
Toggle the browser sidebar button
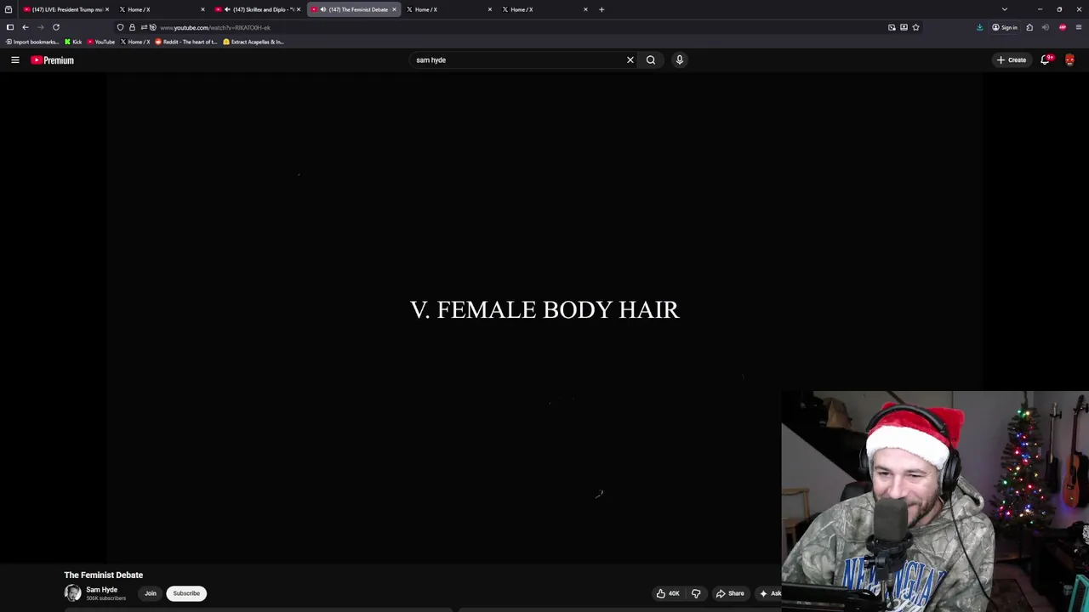tap(10, 27)
